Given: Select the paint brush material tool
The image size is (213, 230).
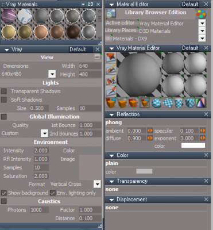Looking at the screenshot, I should pos(111,69).
